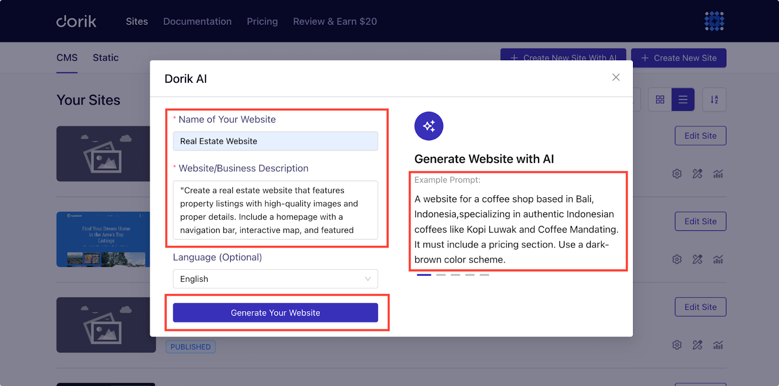Screen dimensions: 779x386
Task: Switch to list view of sites
Action: (x=683, y=100)
